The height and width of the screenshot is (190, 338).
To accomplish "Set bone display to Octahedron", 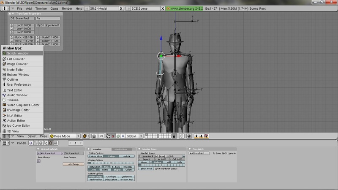I will click(x=95, y=167).
